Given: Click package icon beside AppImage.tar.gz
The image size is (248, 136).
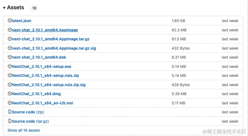Looking at the screenshot, I should (10, 39).
